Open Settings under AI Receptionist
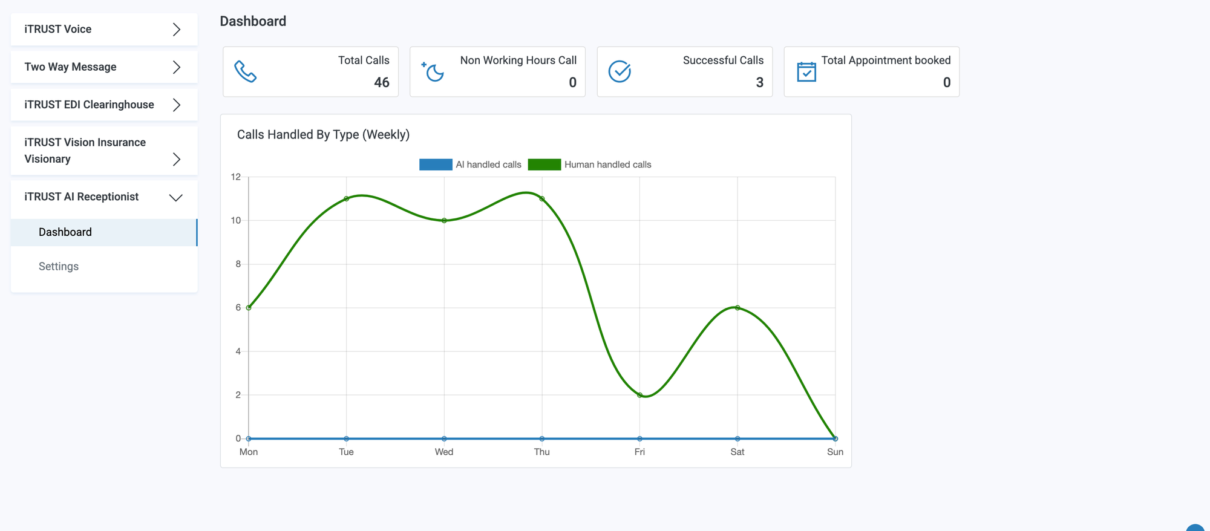 point(59,267)
